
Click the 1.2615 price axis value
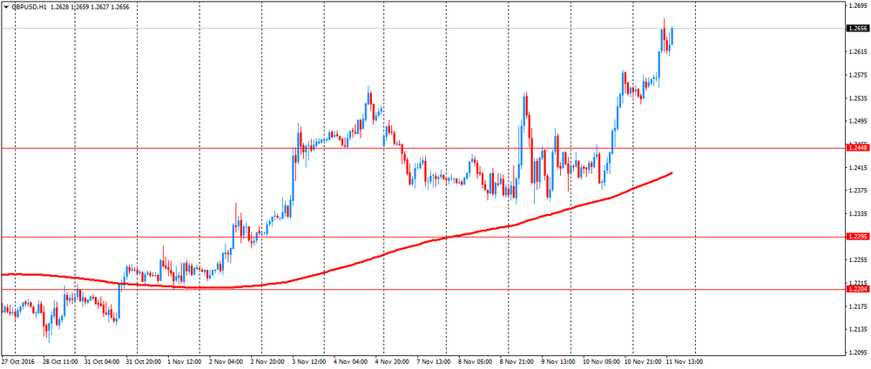pos(858,51)
